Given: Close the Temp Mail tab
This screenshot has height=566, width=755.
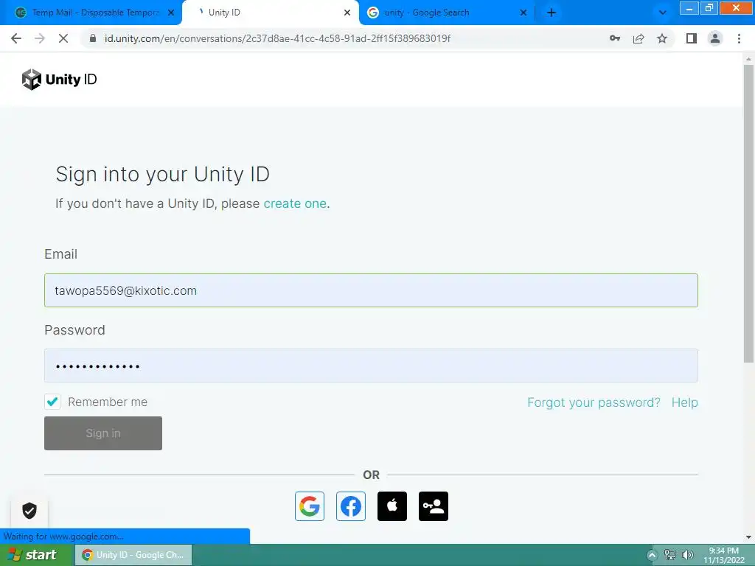Looking at the screenshot, I should (x=171, y=13).
